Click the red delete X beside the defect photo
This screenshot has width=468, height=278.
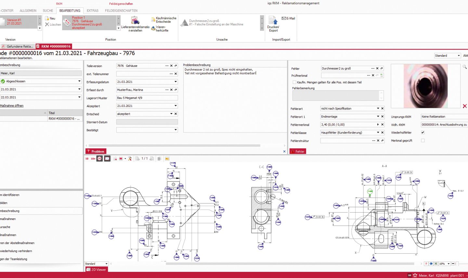tap(464, 106)
